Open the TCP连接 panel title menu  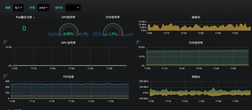click(68, 77)
